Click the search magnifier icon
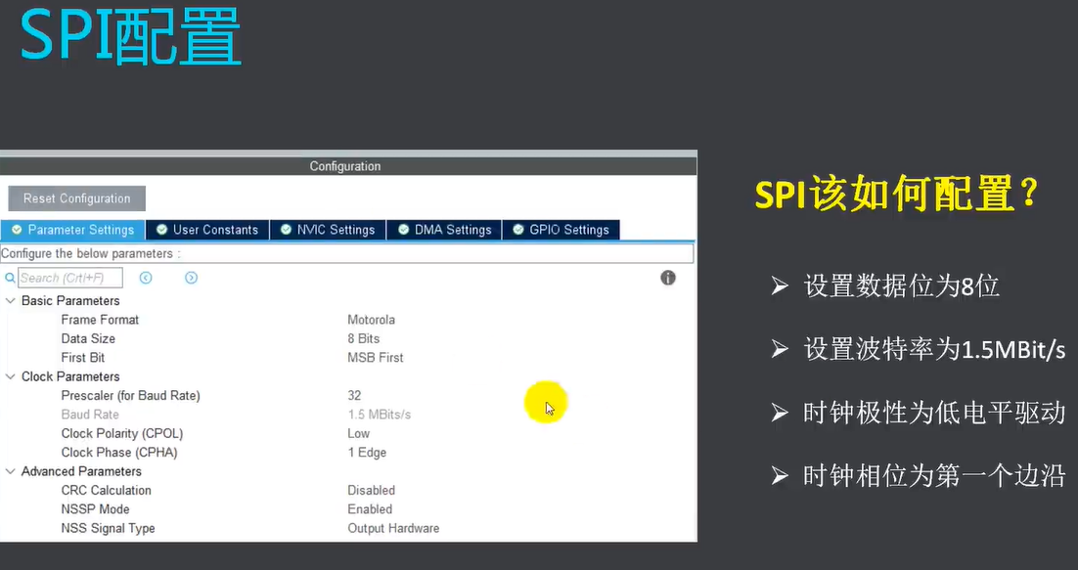Viewport: 1078px width, 570px height. click(10, 278)
